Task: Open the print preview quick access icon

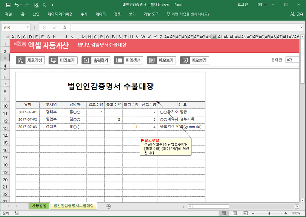Action: click(x=36, y=5)
